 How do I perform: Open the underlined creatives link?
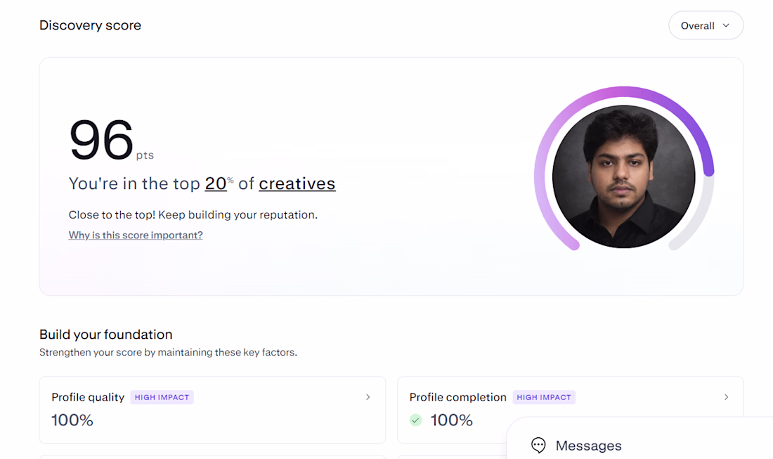pos(297,183)
